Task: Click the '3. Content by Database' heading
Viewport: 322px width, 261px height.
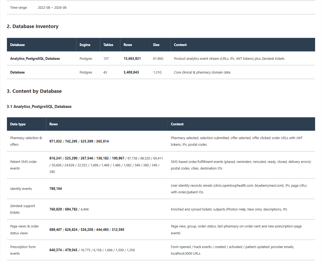Action: point(34,91)
